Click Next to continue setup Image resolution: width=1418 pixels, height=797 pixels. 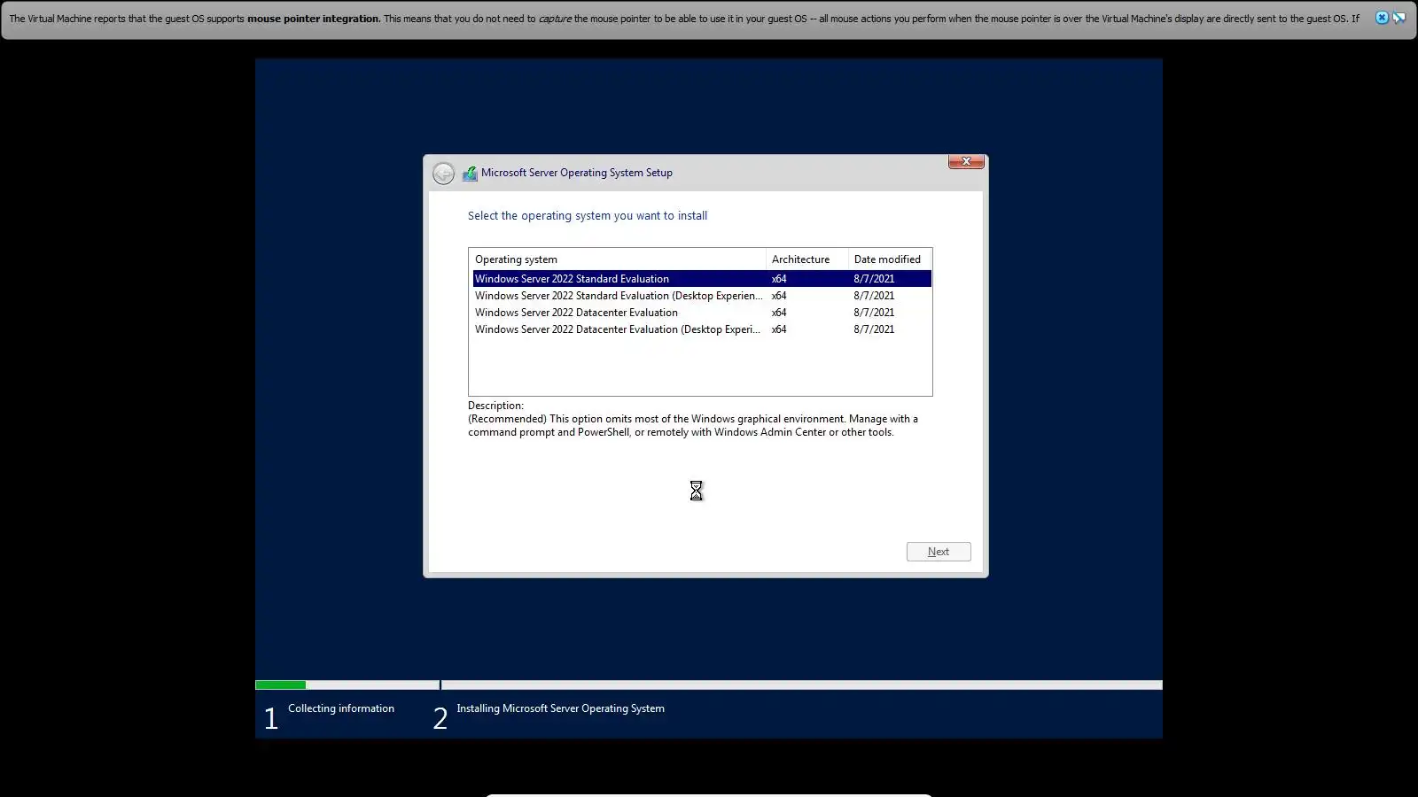(939, 552)
